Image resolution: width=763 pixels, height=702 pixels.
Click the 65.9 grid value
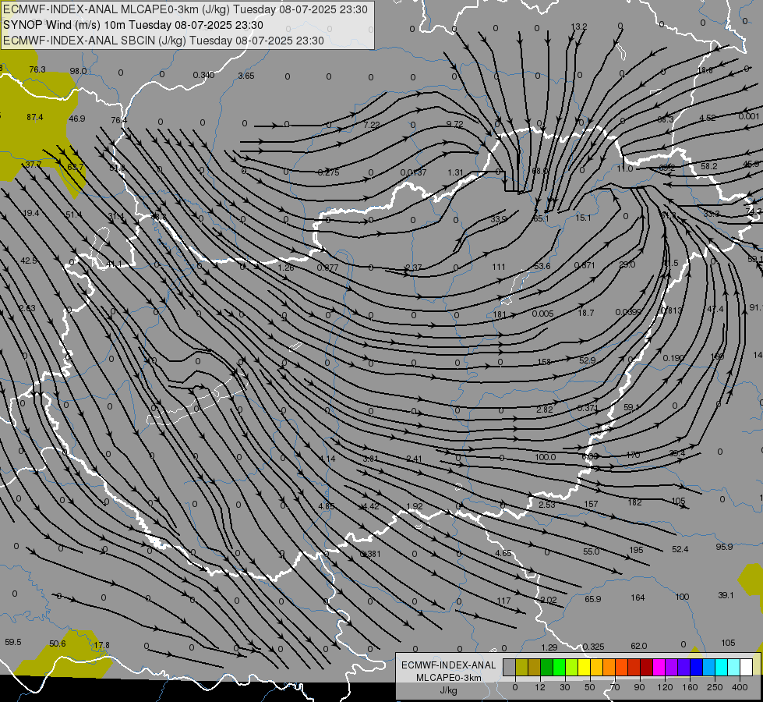pyautogui.click(x=592, y=599)
